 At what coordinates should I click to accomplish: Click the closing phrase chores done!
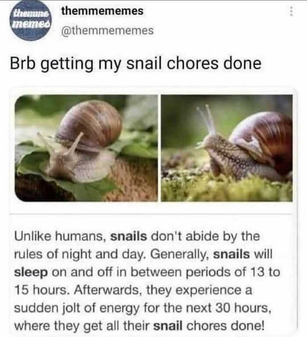(225, 326)
